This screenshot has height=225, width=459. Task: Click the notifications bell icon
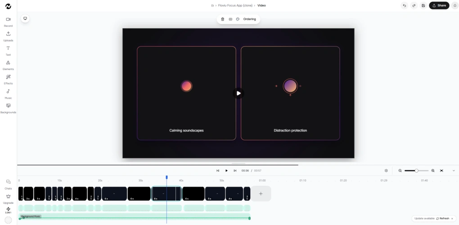click(454, 5)
